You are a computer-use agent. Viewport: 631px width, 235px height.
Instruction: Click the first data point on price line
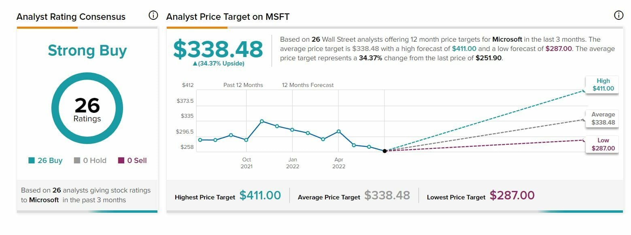[x=200, y=140]
